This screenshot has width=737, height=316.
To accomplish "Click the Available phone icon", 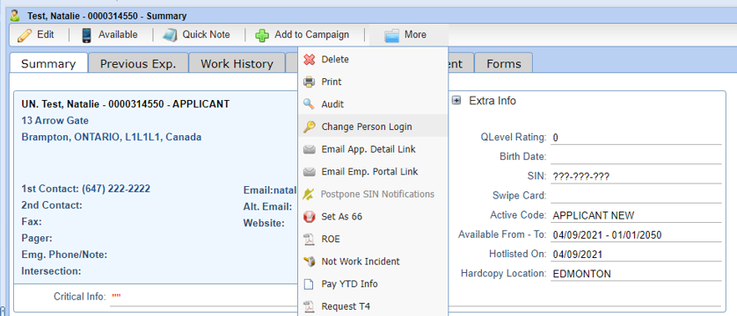I will (86, 35).
